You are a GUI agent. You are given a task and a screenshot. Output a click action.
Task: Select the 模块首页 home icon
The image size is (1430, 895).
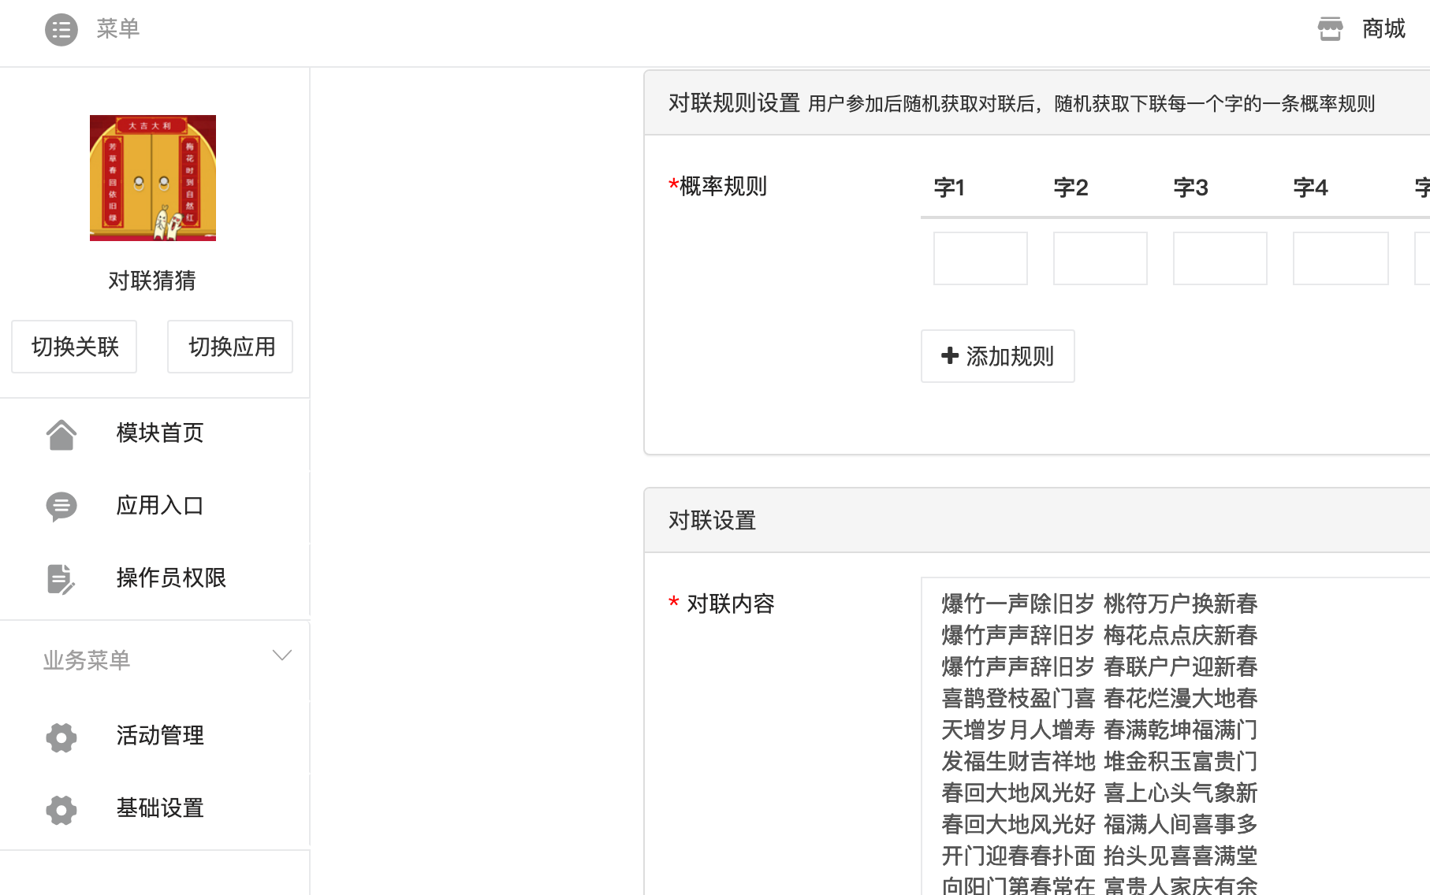coord(61,433)
